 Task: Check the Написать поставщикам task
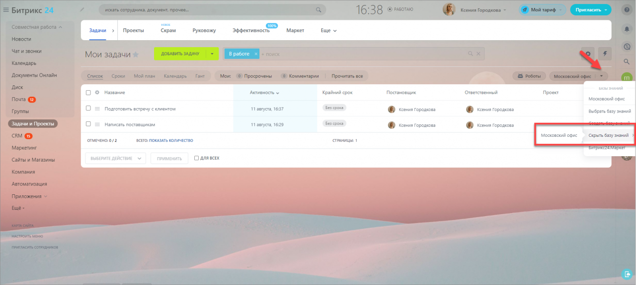click(88, 124)
